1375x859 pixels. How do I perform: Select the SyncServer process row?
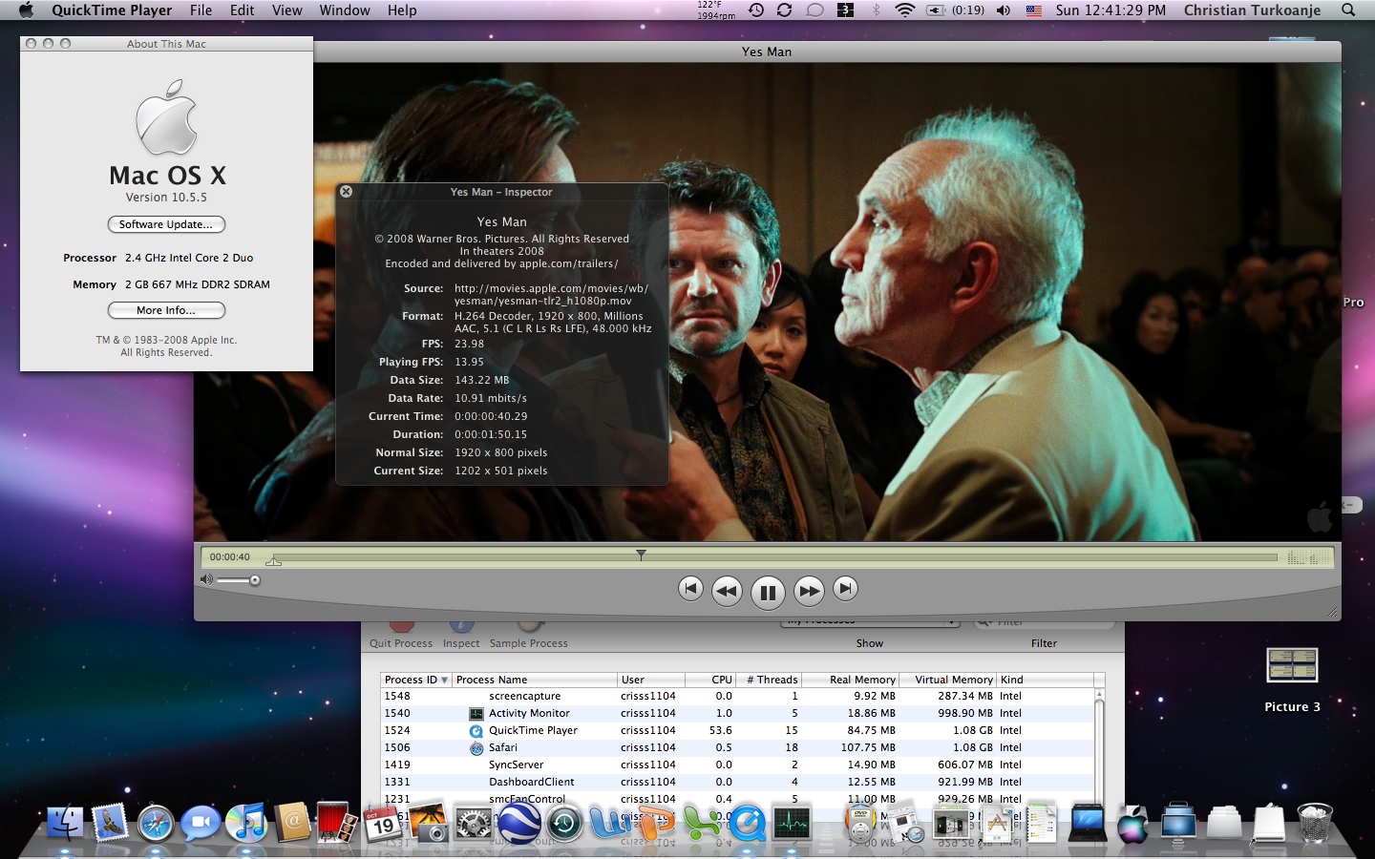[x=737, y=765]
